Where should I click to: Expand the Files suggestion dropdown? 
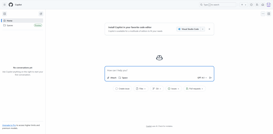(x=141, y=89)
